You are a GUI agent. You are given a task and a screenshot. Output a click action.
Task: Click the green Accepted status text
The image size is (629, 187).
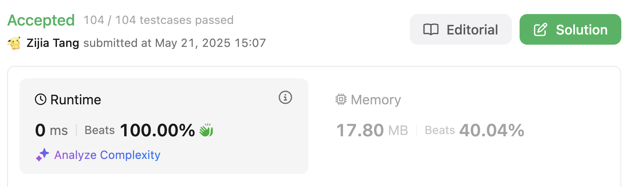click(41, 20)
